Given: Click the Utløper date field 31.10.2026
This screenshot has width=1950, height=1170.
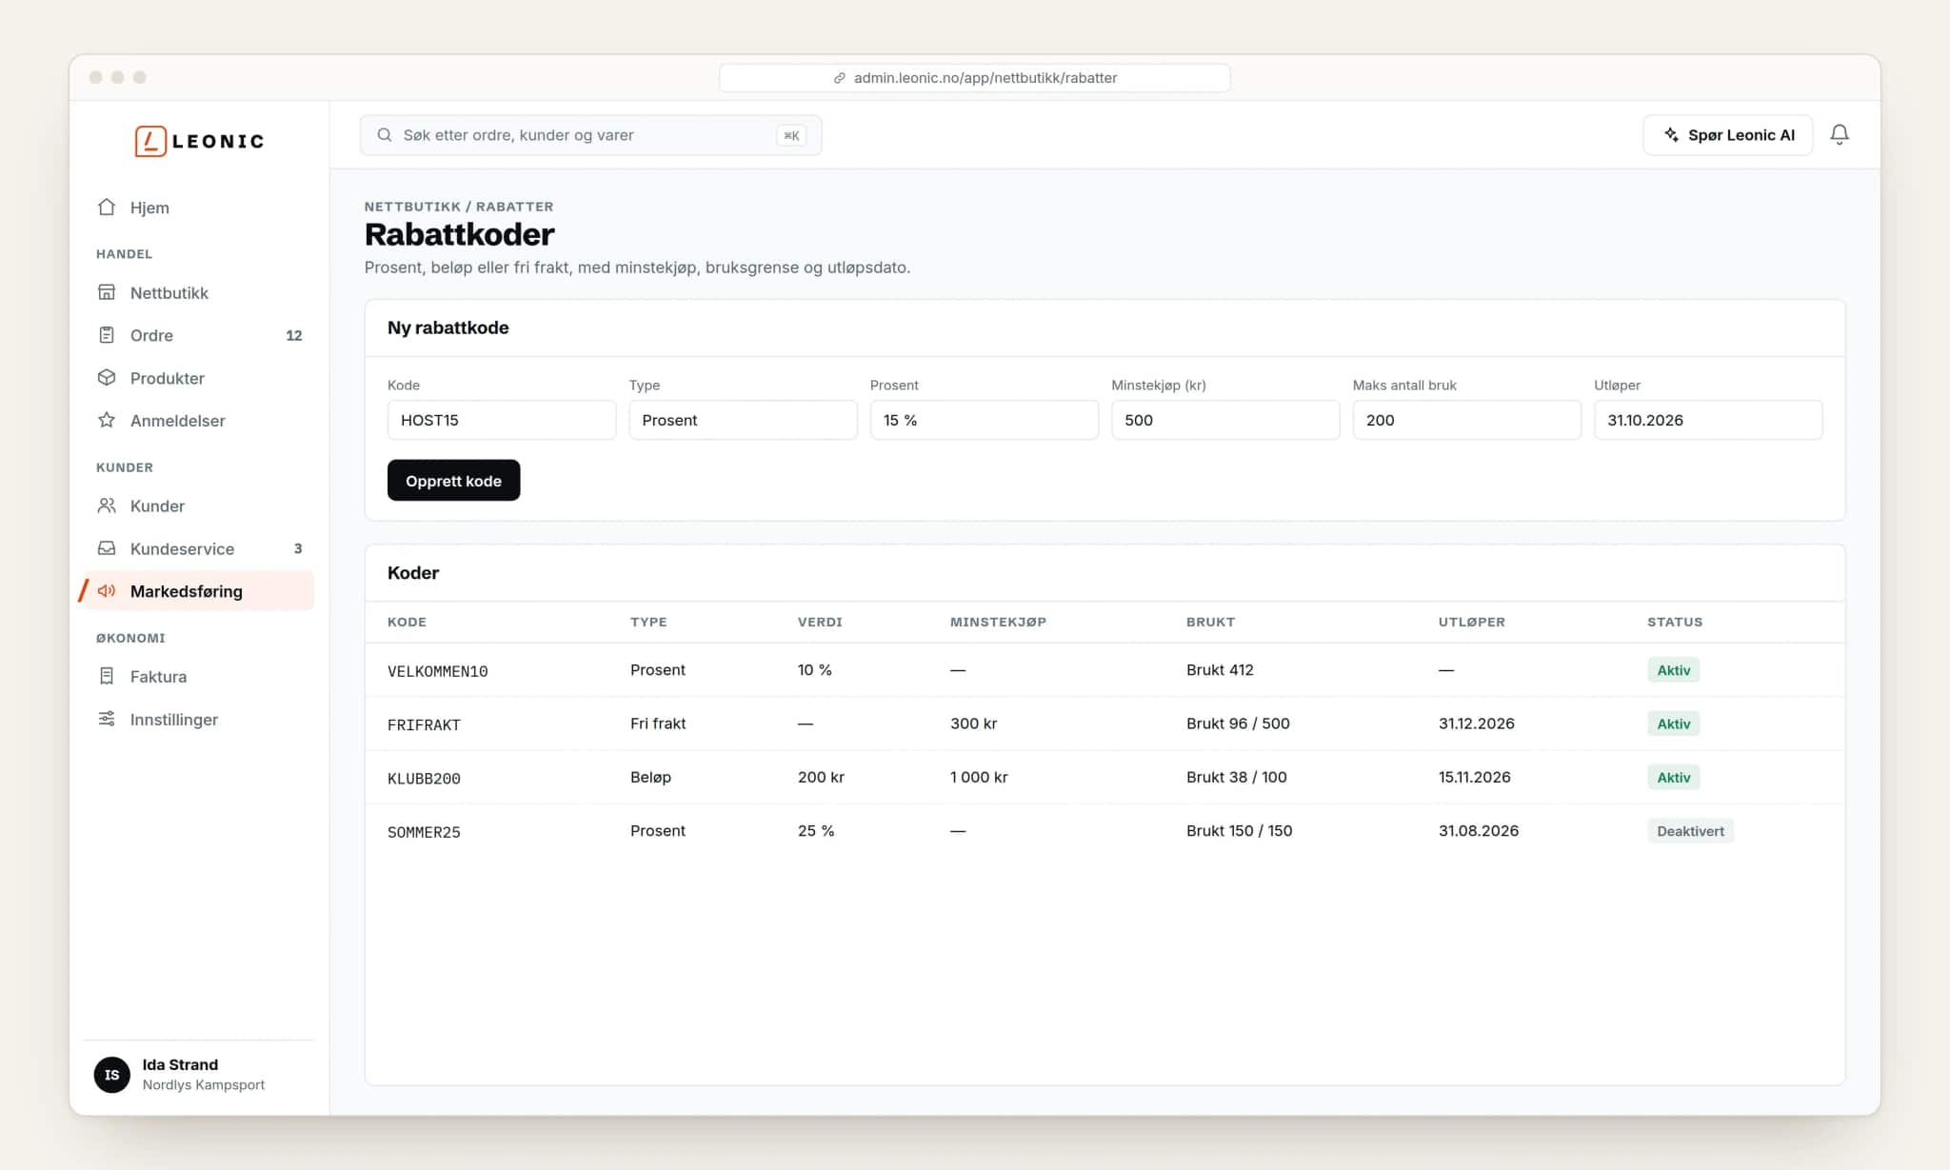Looking at the screenshot, I should click(x=1708, y=420).
